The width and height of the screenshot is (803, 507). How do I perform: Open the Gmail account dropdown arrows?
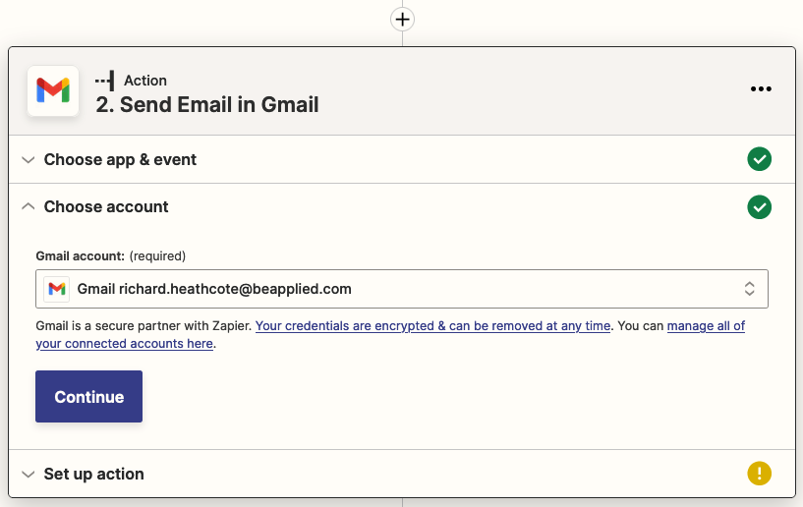pyautogui.click(x=749, y=289)
